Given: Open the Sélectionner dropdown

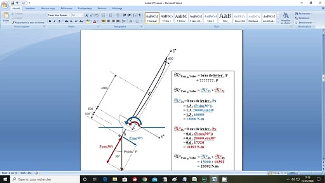Looking at the screenshot, I should point(304,22).
